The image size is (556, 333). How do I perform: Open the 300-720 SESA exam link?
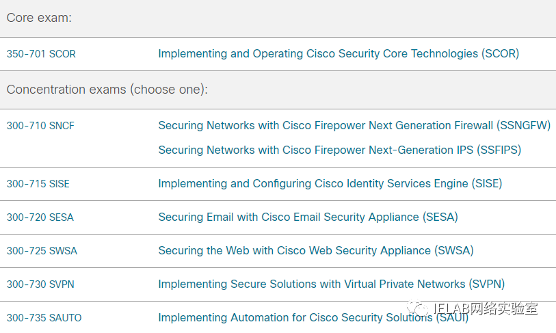click(x=40, y=217)
